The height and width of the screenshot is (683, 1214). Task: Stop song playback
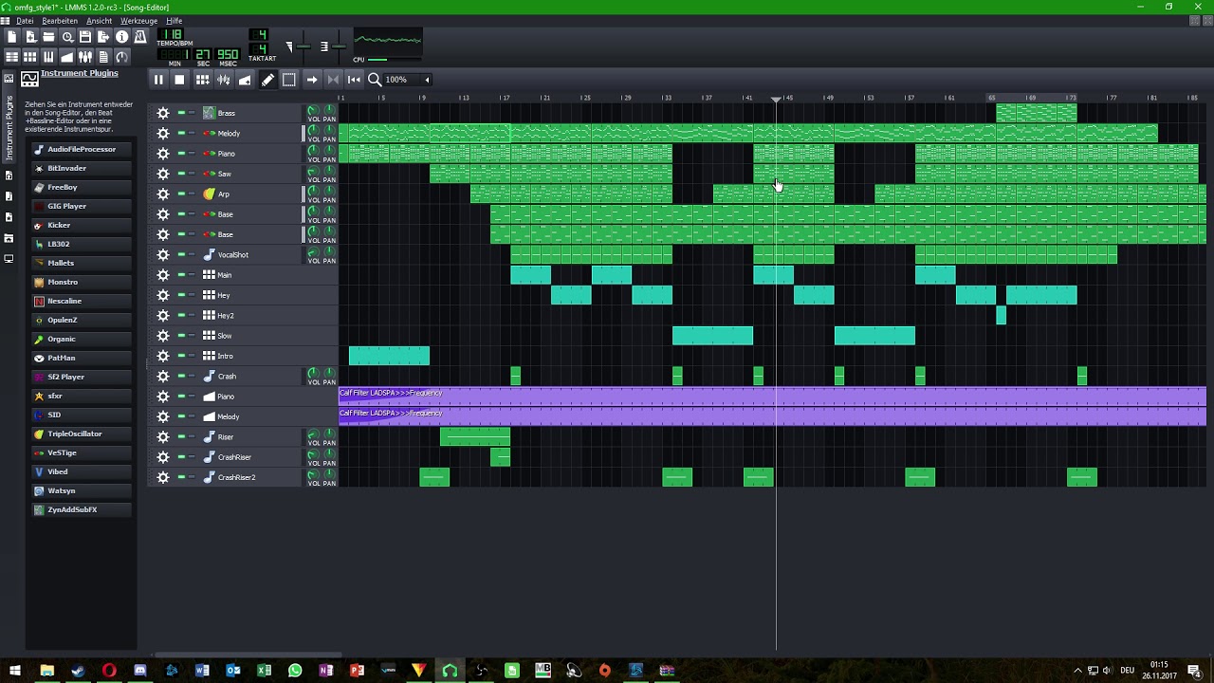(x=179, y=80)
